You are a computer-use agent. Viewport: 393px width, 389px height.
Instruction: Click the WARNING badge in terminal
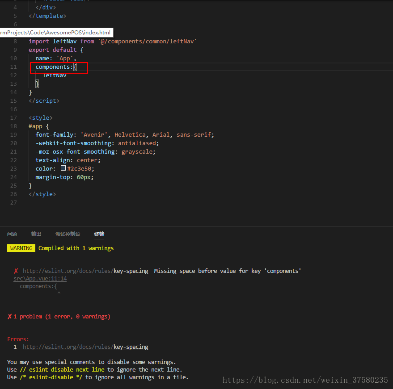(x=21, y=248)
